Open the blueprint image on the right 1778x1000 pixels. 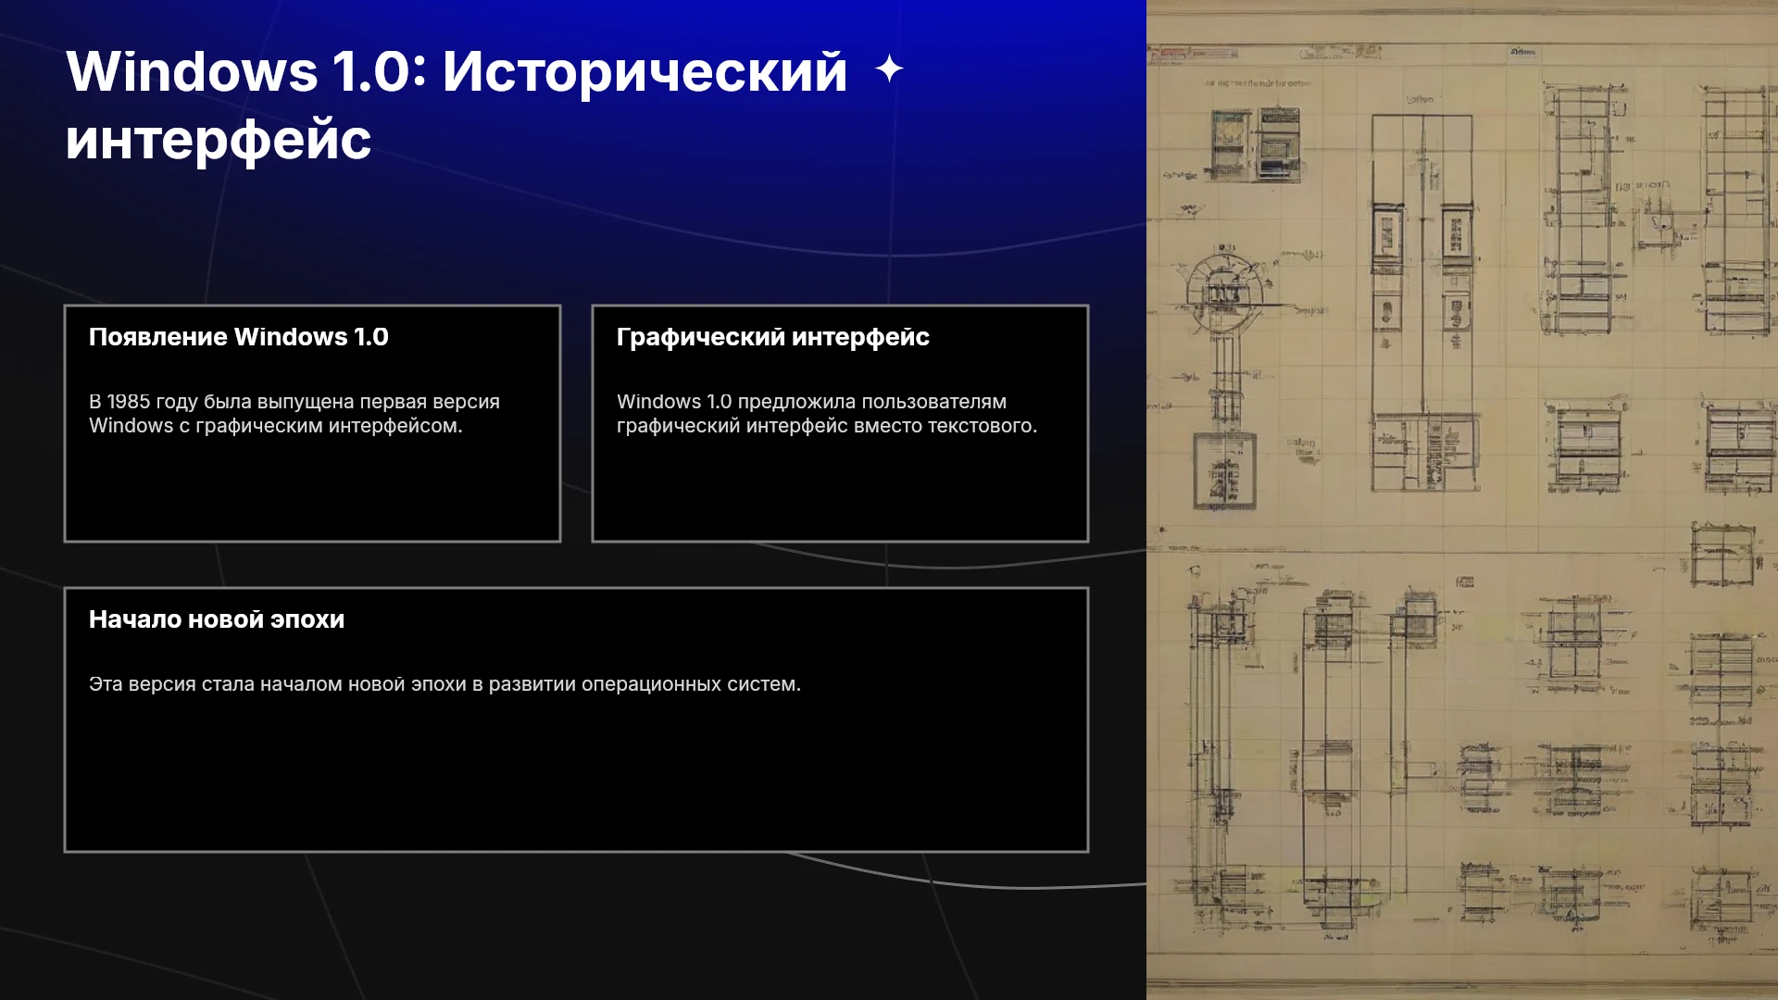click(1462, 500)
